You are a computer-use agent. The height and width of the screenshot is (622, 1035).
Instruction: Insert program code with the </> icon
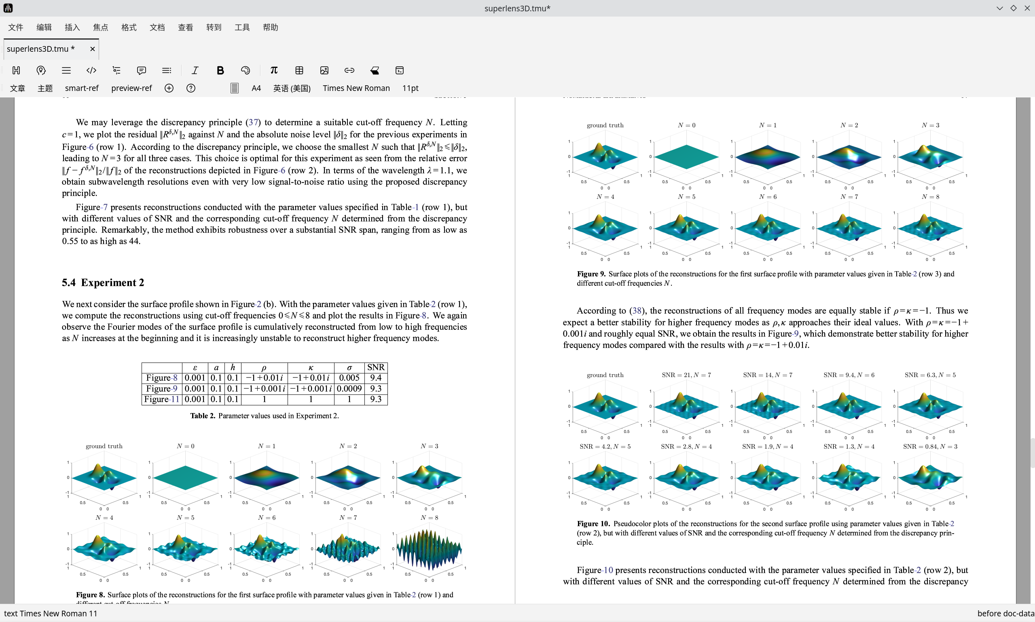pyautogui.click(x=91, y=70)
